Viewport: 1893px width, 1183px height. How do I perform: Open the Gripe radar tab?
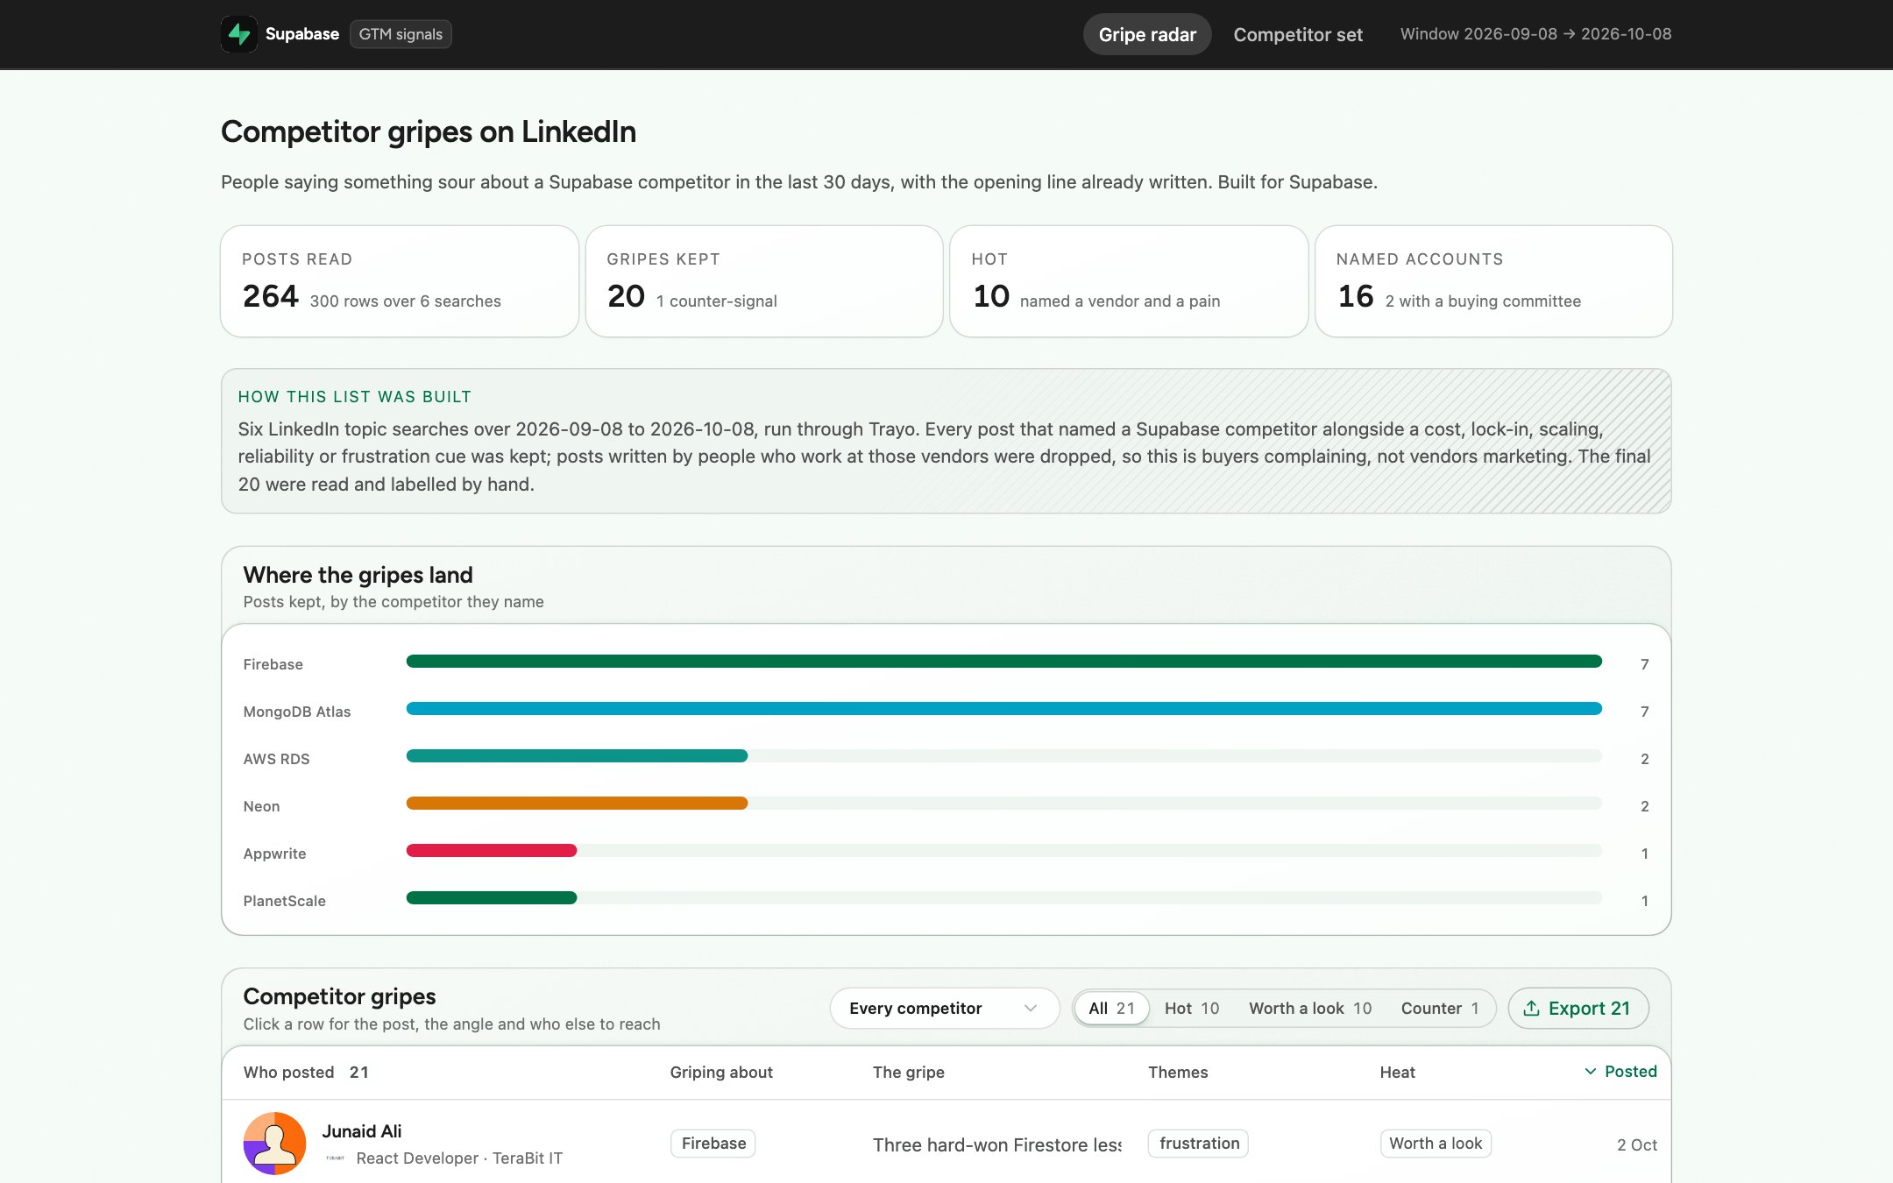pos(1147,34)
